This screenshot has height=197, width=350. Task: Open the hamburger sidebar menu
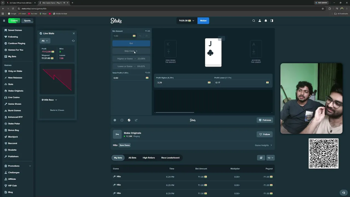(4, 21)
